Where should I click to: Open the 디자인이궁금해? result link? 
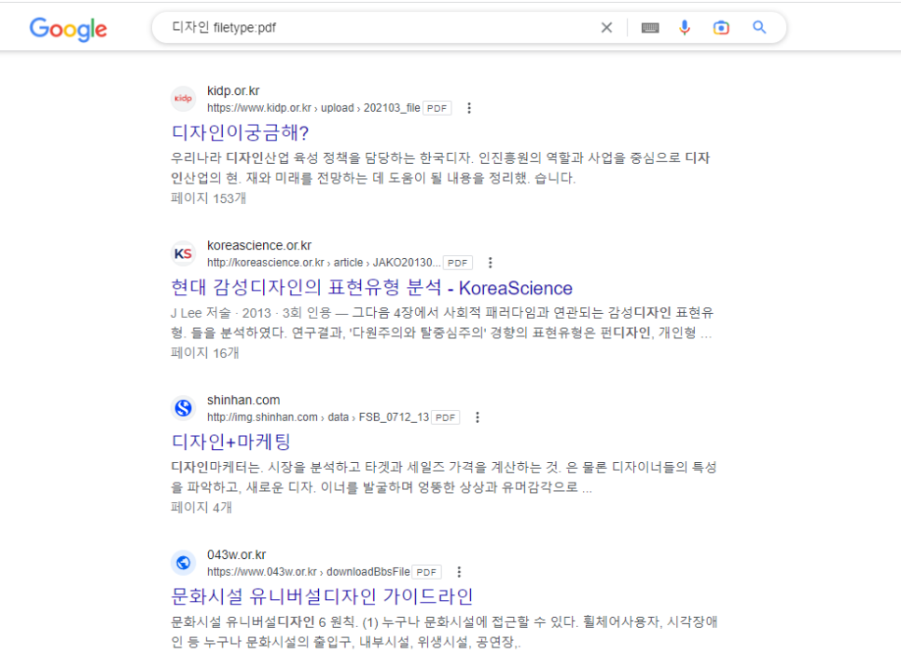tap(240, 132)
